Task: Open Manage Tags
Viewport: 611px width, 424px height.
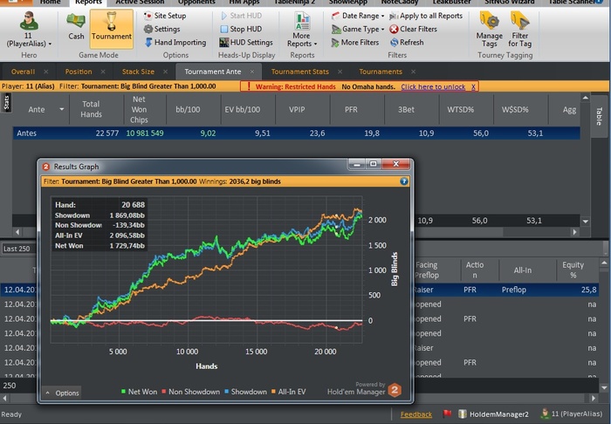Action: 490,30
